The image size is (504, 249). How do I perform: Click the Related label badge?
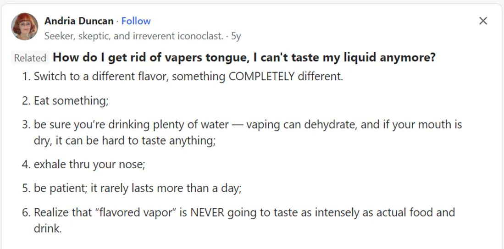pyautogui.click(x=30, y=58)
